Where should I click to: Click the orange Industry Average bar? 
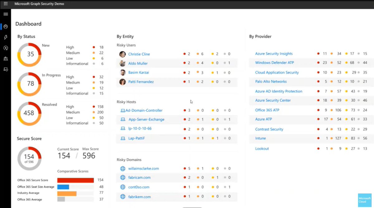coord(67,194)
